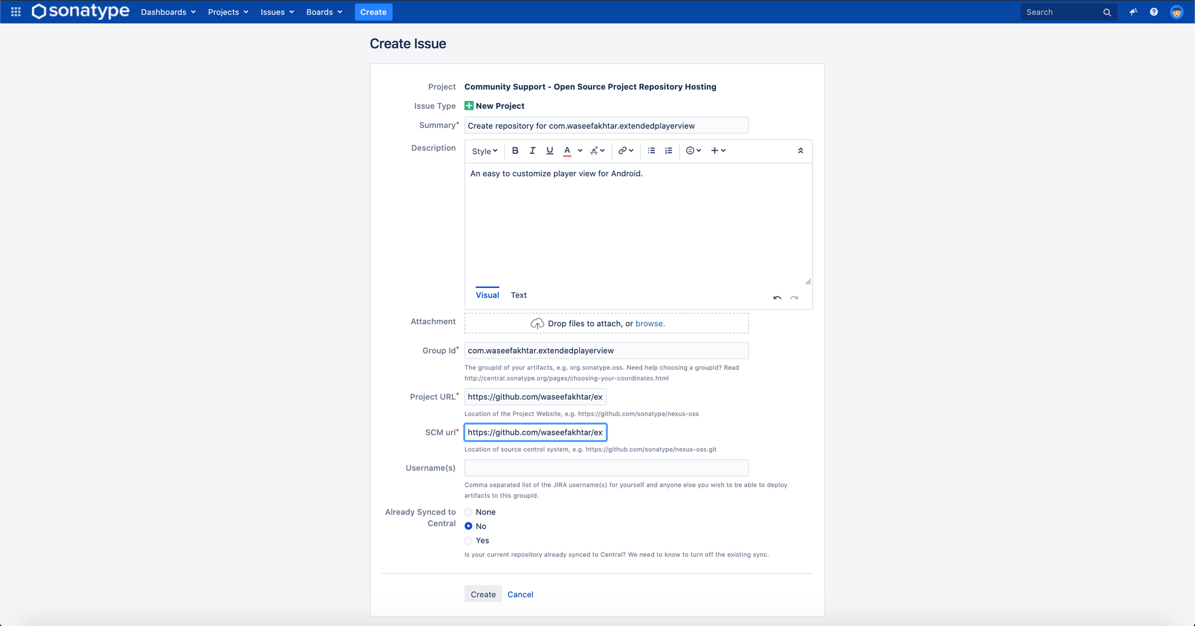Click the Username(s) input field
The height and width of the screenshot is (626, 1195).
pyautogui.click(x=606, y=468)
